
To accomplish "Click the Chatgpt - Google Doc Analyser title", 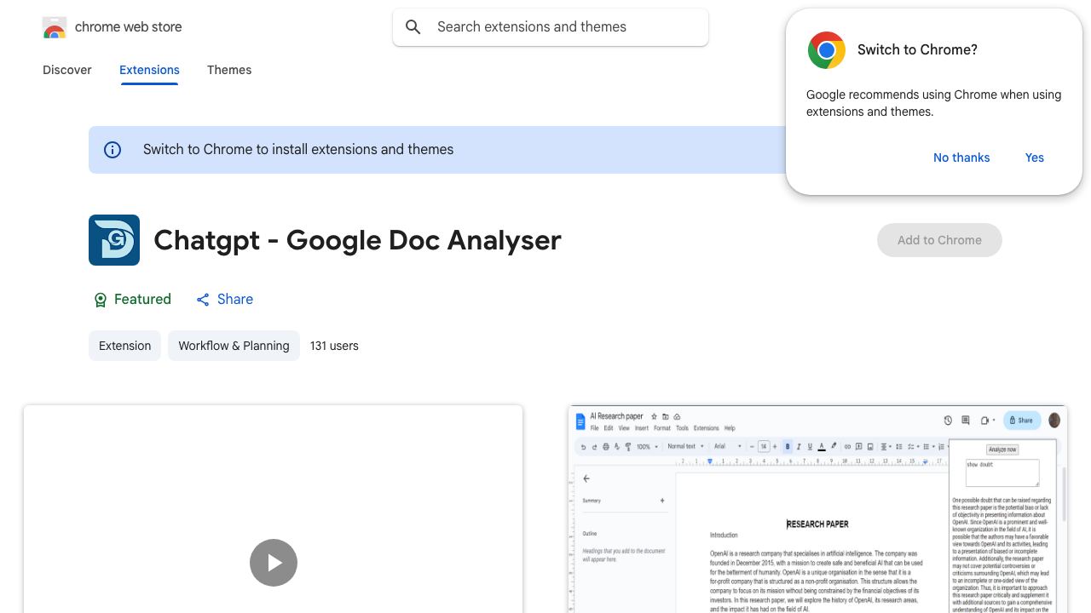I will (x=357, y=240).
